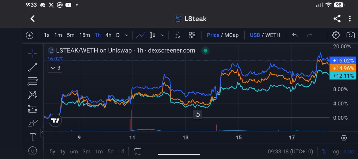Switch quote currency to USD
Screen dimensions: 358x159
[255, 35]
